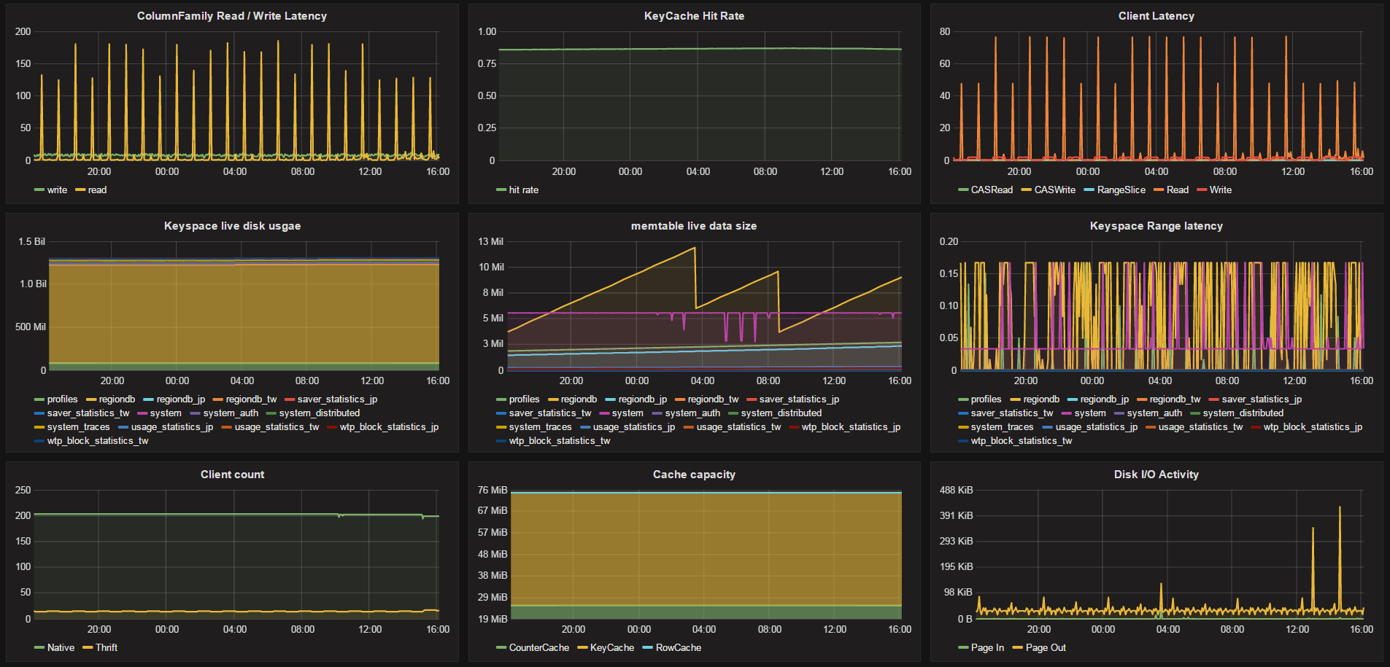The image size is (1390, 667).
Task: Select regiondb_jp in memtable live data size legend
Action: (643, 399)
